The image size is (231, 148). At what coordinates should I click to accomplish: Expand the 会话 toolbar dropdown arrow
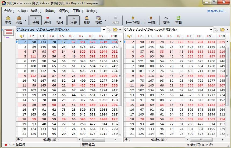pyautogui.click(x=26, y=20)
